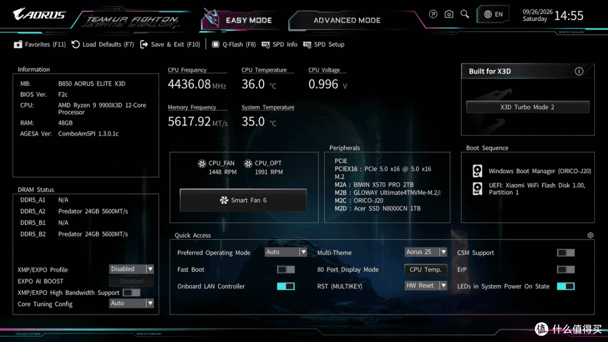Click the DDR5_A2 Predator 24GB row
Image resolution: width=608 pixels, height=342 pixels.
(x=74, y=211)
